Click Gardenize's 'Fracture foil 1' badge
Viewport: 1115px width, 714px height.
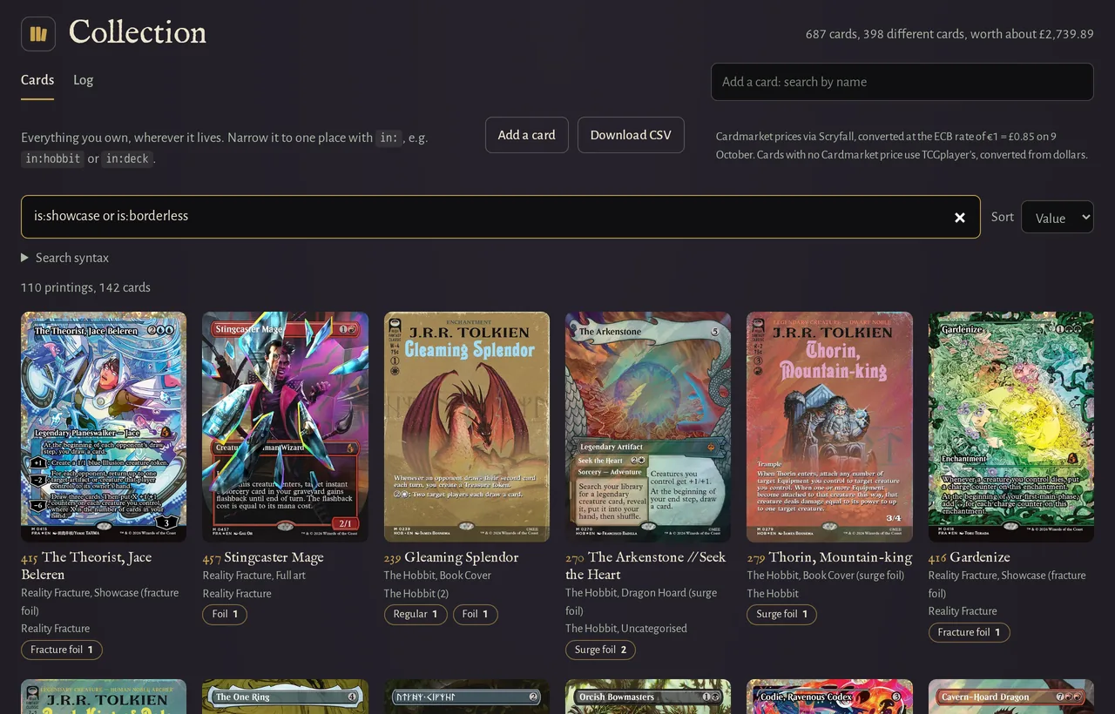[970, 632]
